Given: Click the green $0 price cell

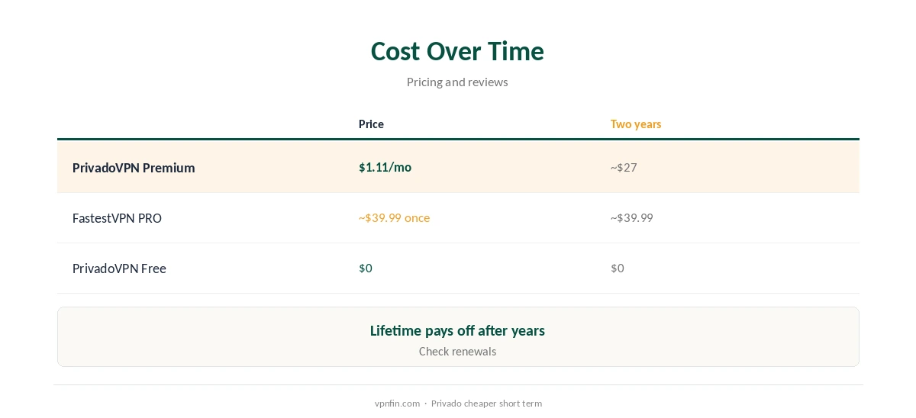Looking at the screenshot, I should 366,268.
